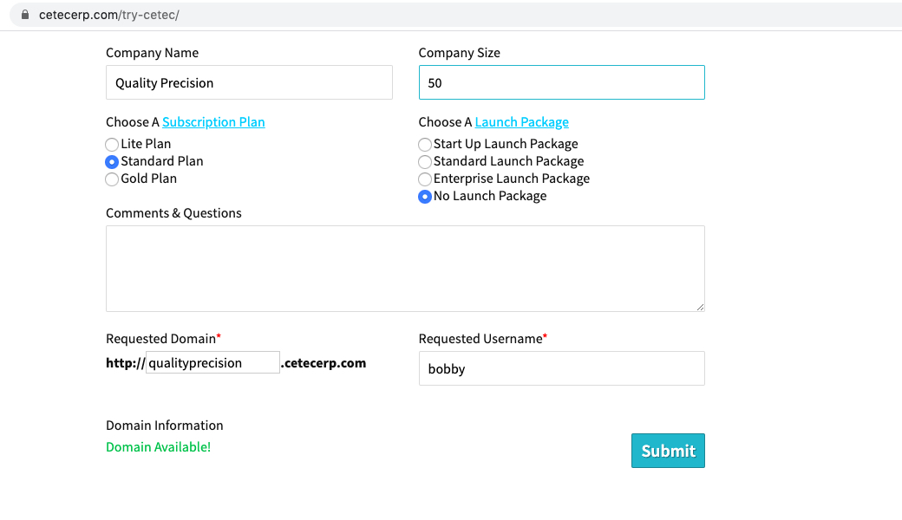Focus the Requested Domain subdomain field
The width and height of the screenshot is (902, 520).
click(x=212, y=362)
